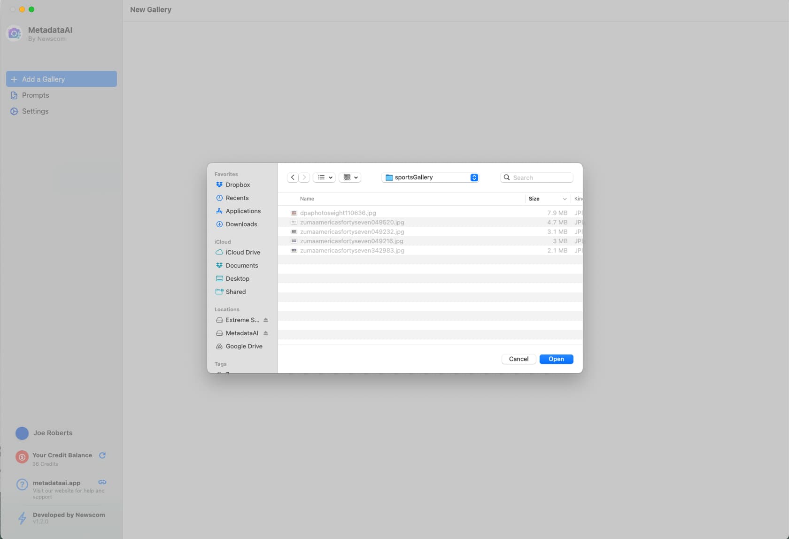This screenshot has height=539, width=789.
Task: Click the forward navigation arrow
Action: click(x=304, y=177)
